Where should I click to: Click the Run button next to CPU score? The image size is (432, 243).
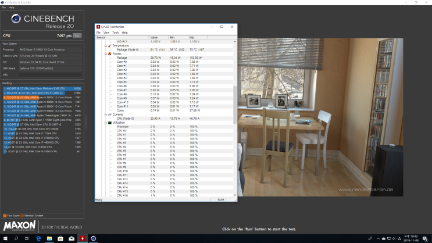[x=77, y=35]
